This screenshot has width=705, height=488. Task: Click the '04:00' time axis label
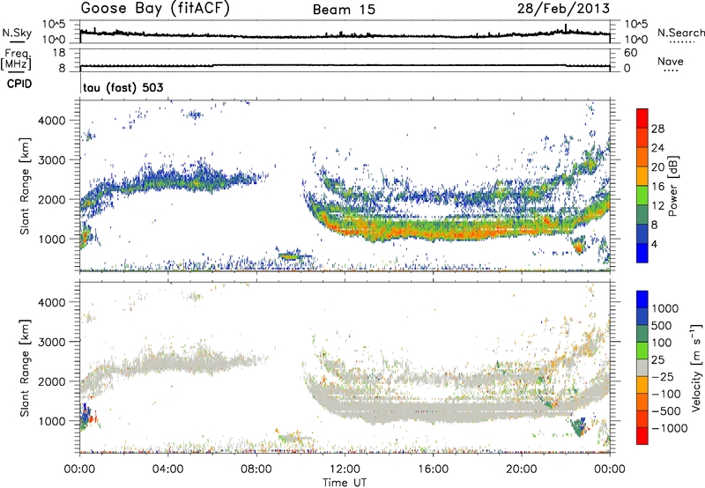pos(167,470)
